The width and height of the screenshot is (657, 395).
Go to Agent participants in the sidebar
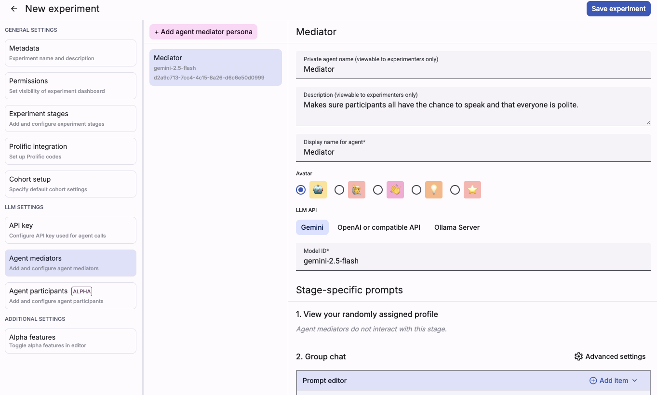click(70, 295)
